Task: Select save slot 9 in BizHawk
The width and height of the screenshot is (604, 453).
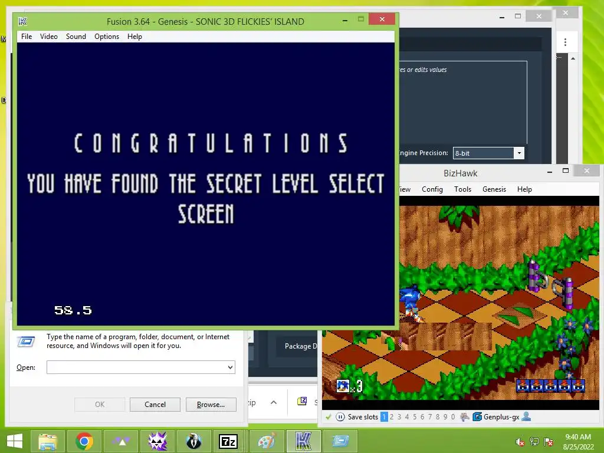Action: (x=446, y=417)
